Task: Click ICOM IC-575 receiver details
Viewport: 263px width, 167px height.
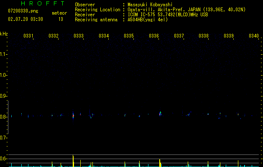Action: tap(168, 15)
